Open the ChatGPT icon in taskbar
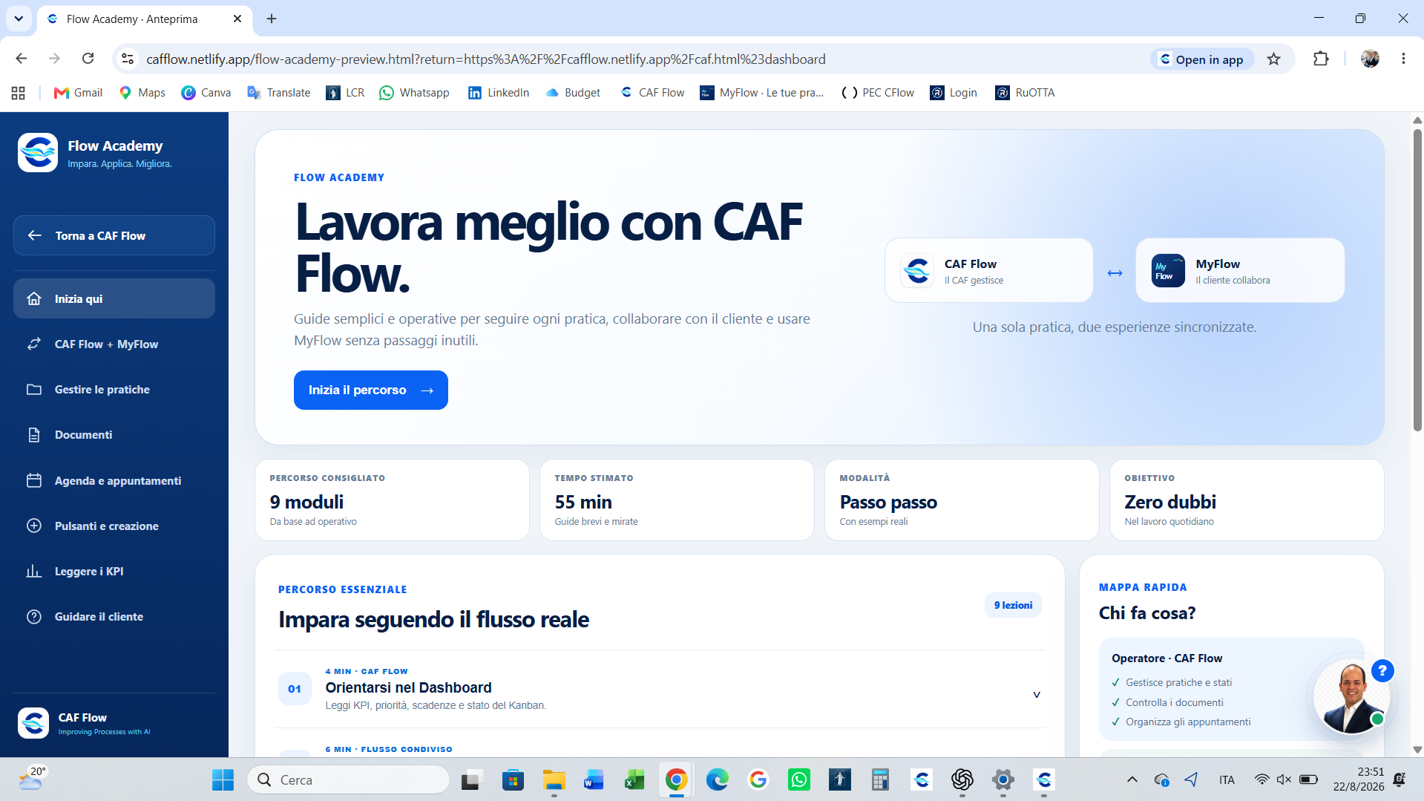This screenshot has width=1424, height=801. tap(962, 779)
